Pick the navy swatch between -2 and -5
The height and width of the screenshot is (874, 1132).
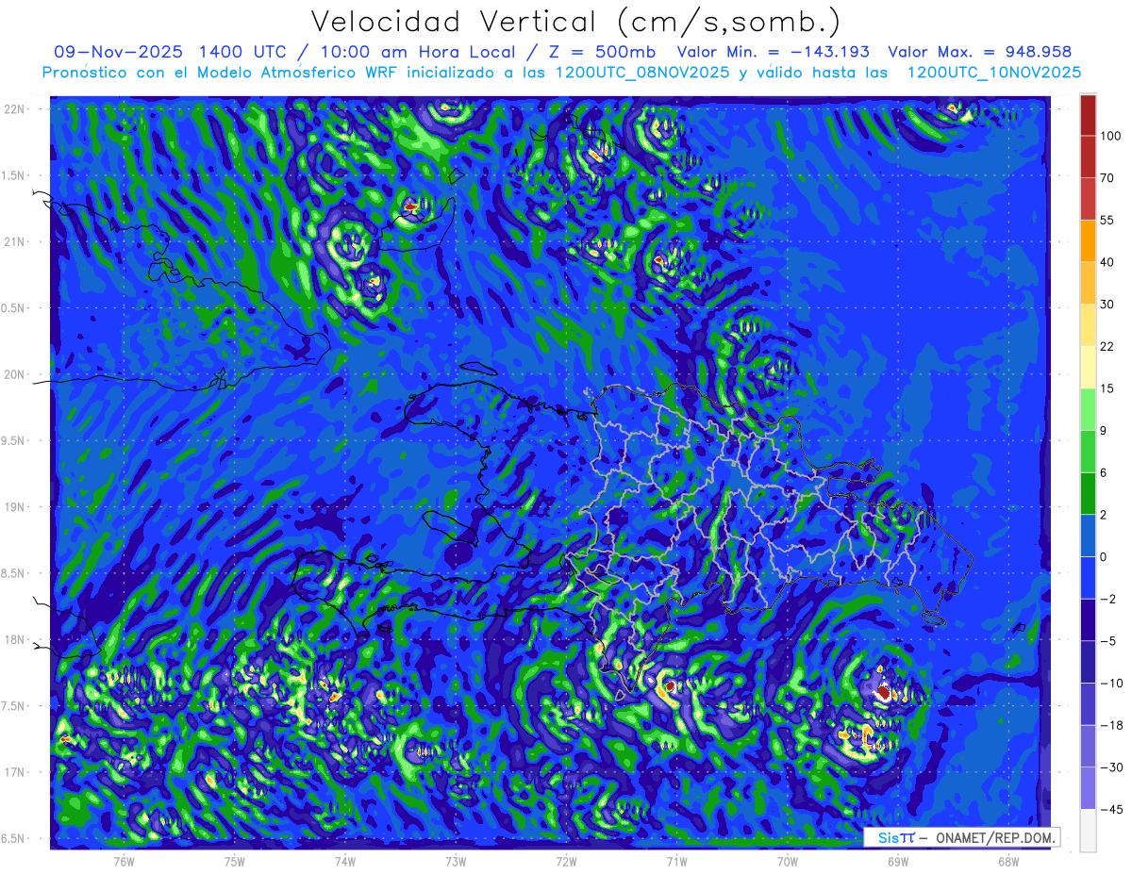point(1089,619)
